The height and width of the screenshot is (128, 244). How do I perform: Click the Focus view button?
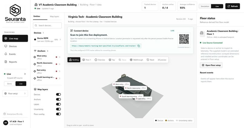(x=122, y=60)
